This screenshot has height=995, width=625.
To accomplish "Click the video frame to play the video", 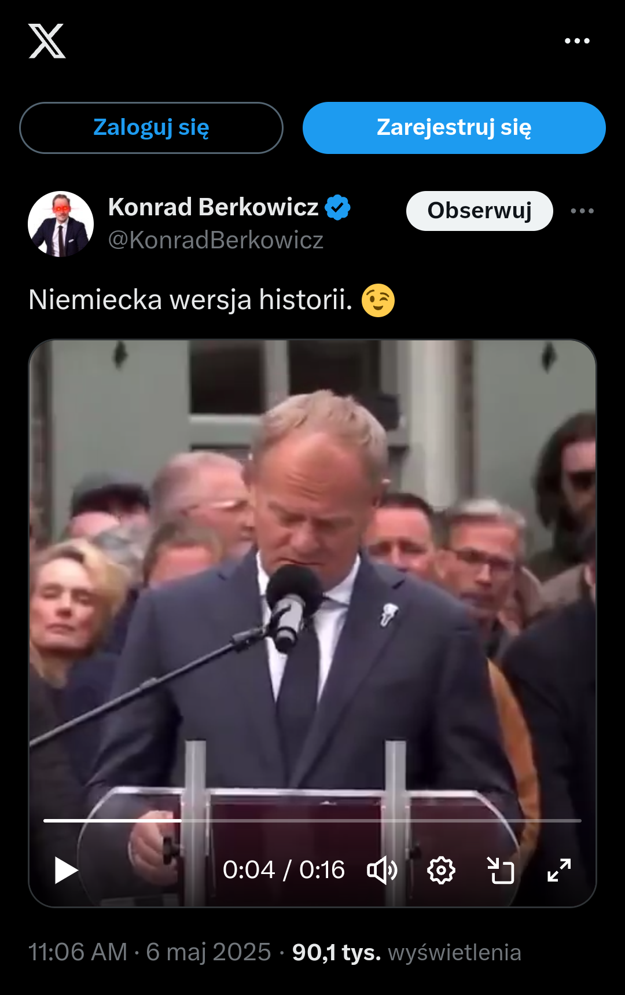I will 312,579.
